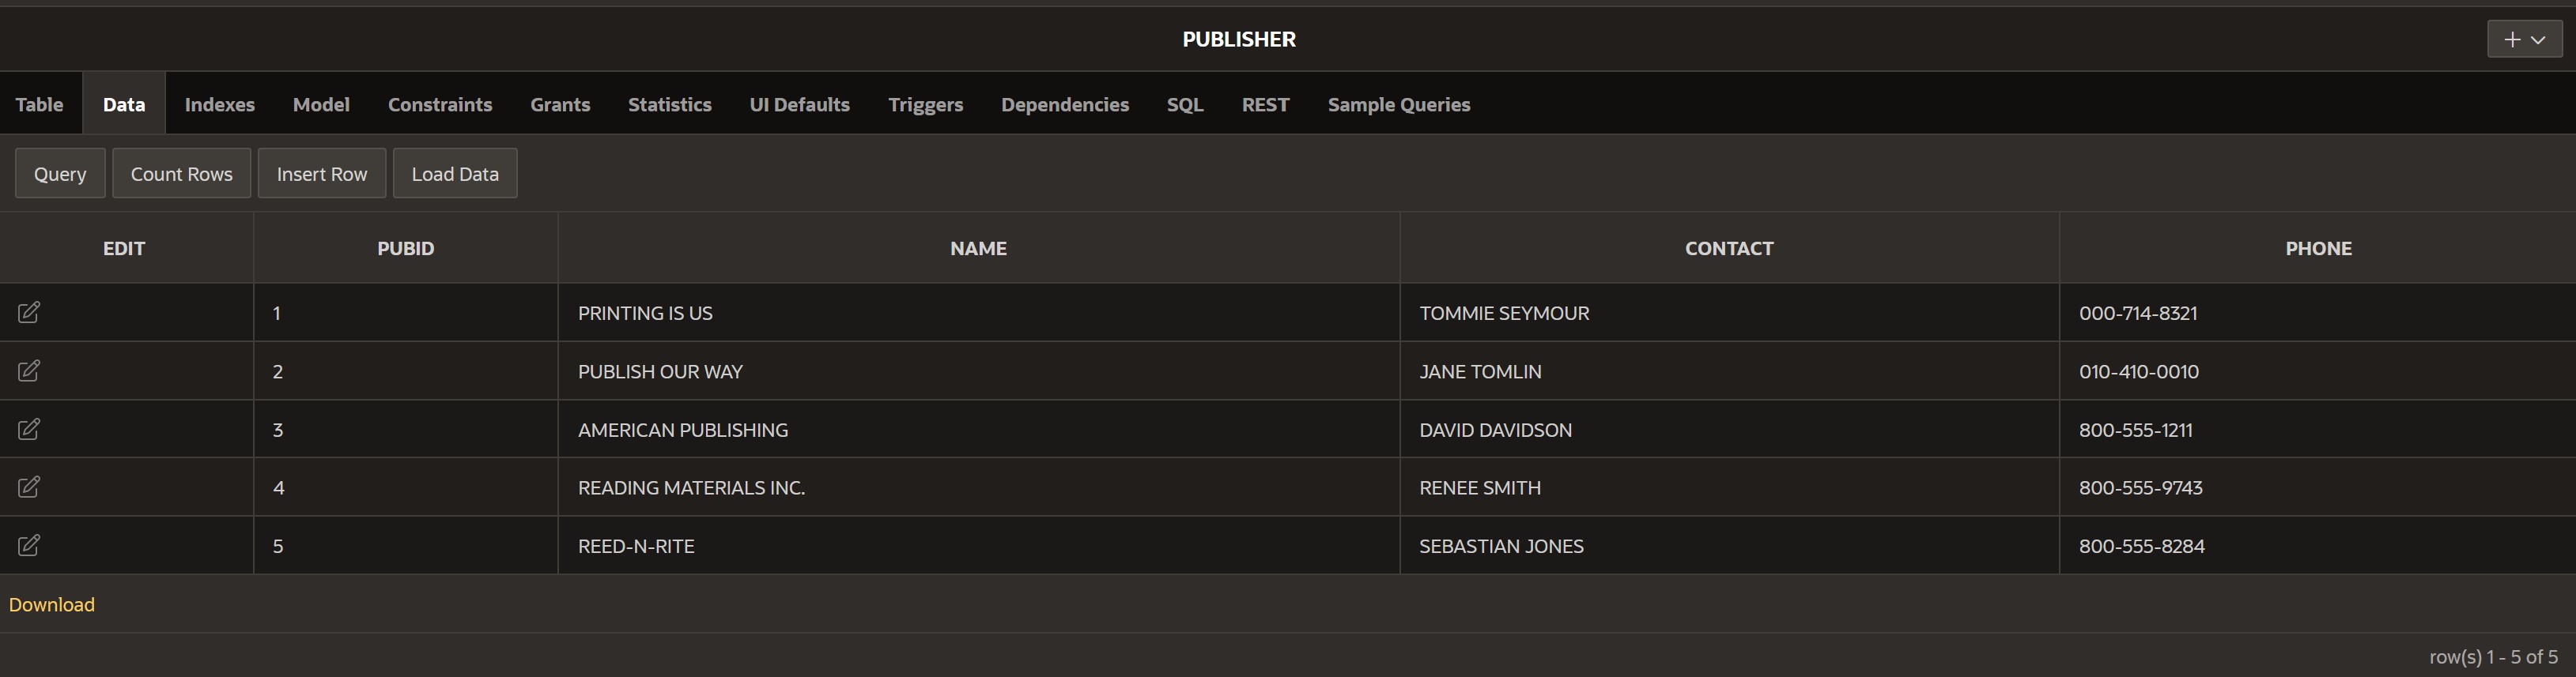
Task: Download the table data
Action: (x=52, y=604)
